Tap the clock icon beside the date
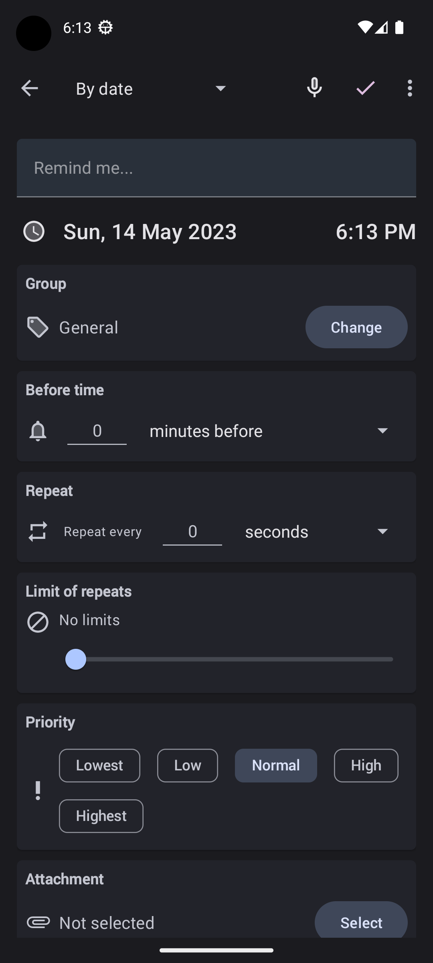Screen dimensions: 433x963 coord(34,232)
